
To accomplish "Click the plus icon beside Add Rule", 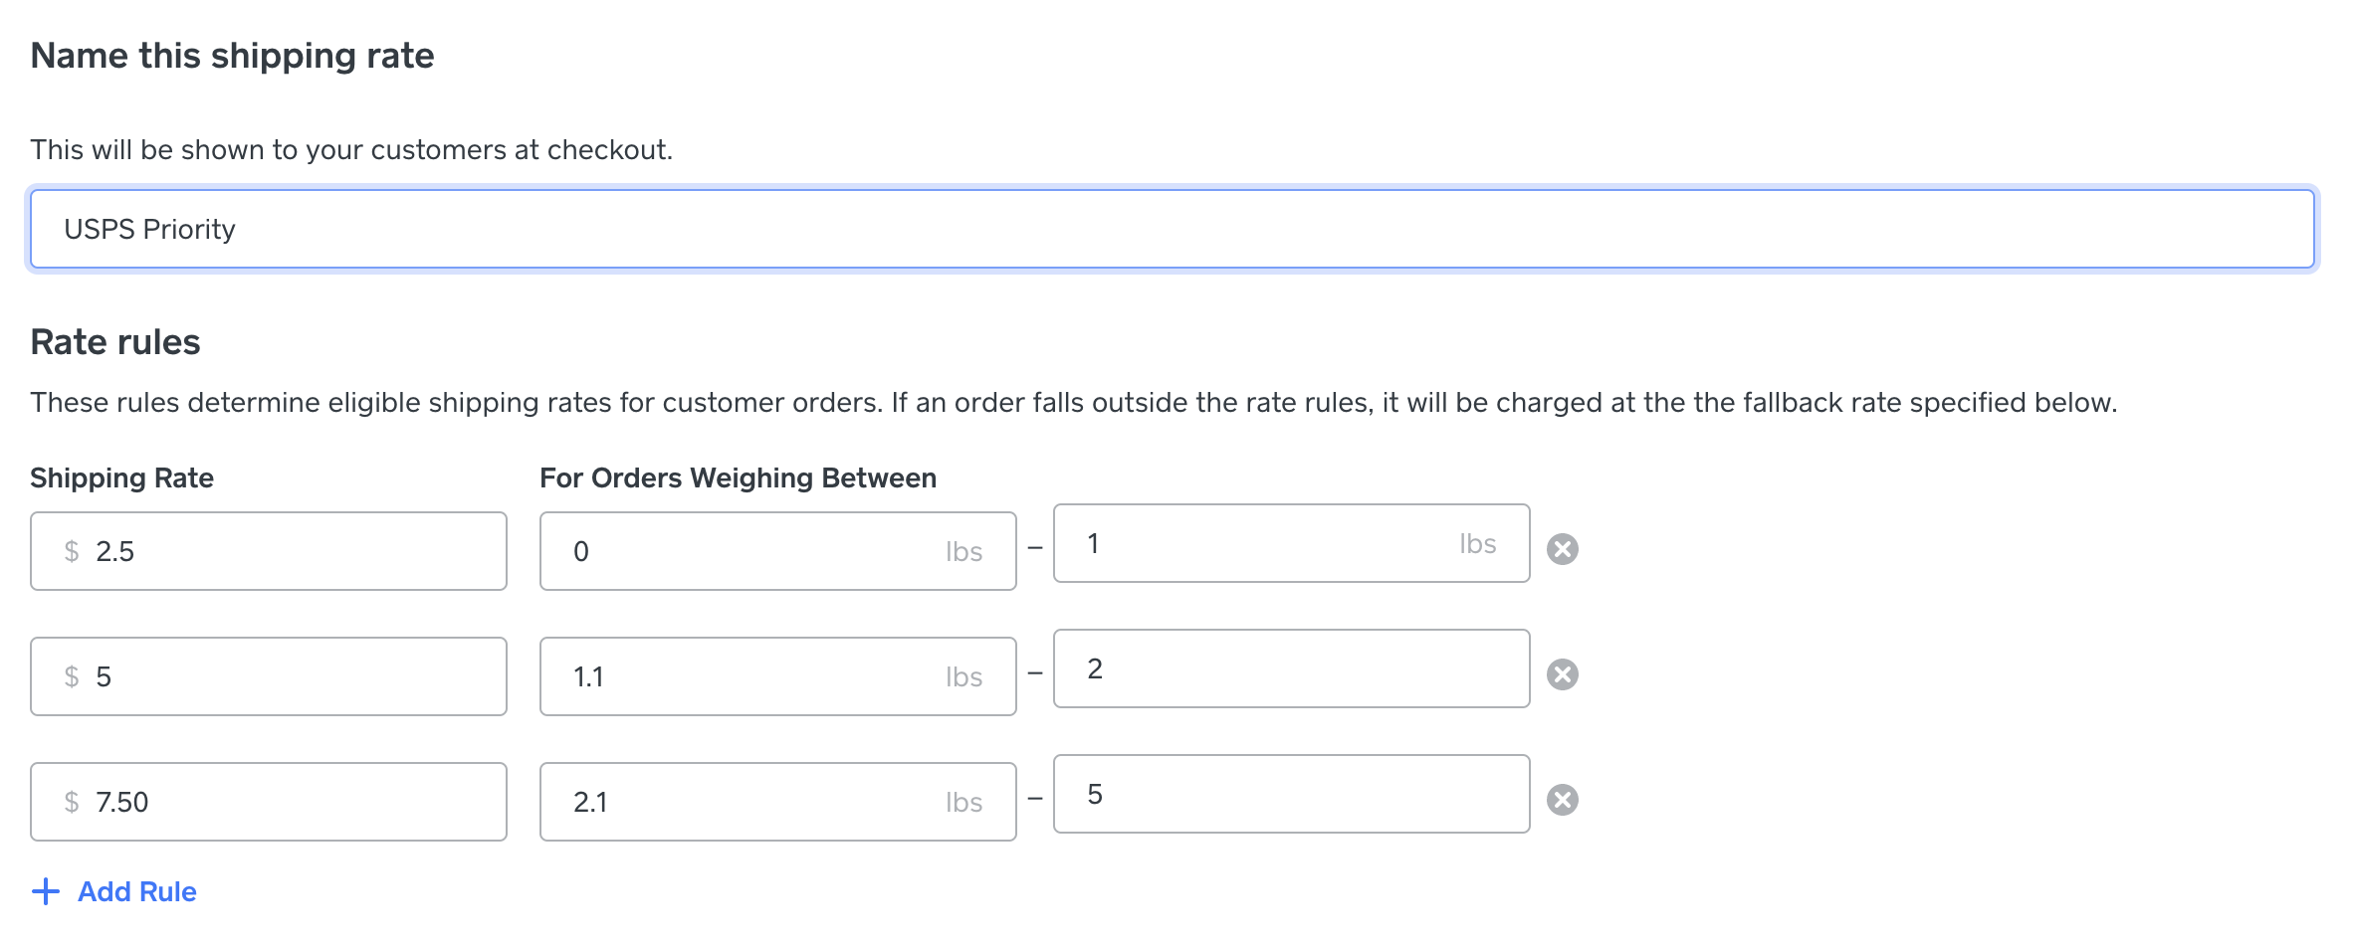I will pos(46,891).
